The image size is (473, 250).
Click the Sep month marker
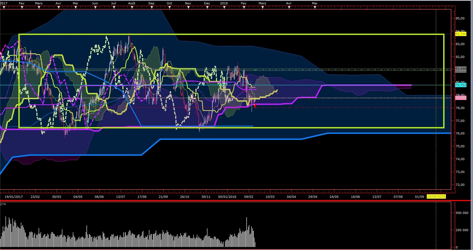click(x=151, y=3)
